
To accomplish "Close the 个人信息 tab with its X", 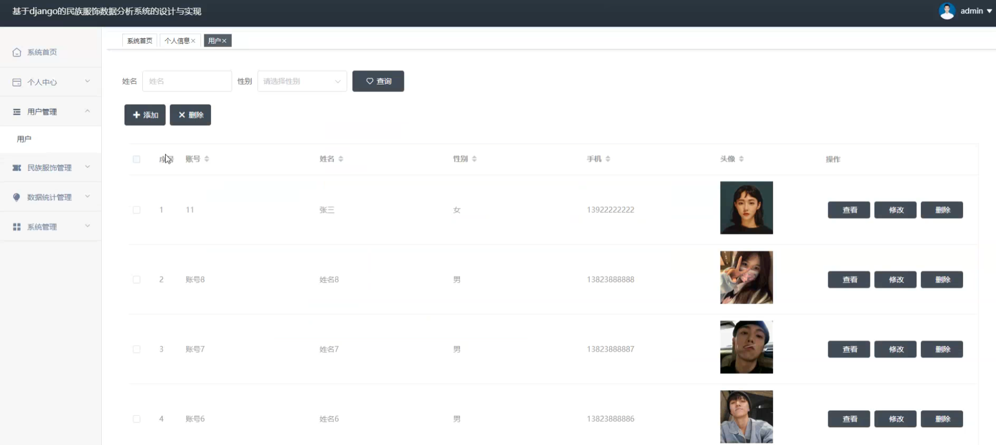I will (193, 41).
